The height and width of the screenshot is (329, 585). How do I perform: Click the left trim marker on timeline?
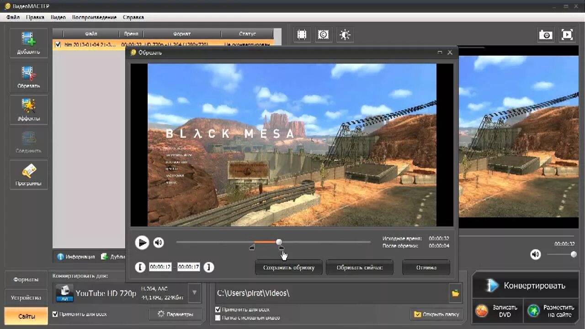[252, 247]
